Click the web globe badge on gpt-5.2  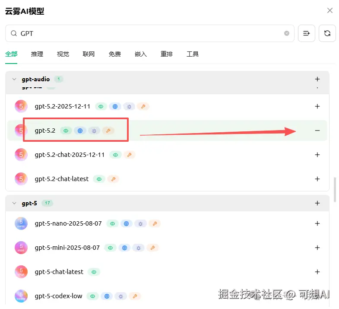(x=80, y=131)
